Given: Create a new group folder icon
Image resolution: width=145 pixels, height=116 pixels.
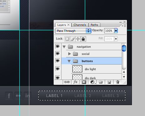Looking at the screenshot, I should (101, 82).
